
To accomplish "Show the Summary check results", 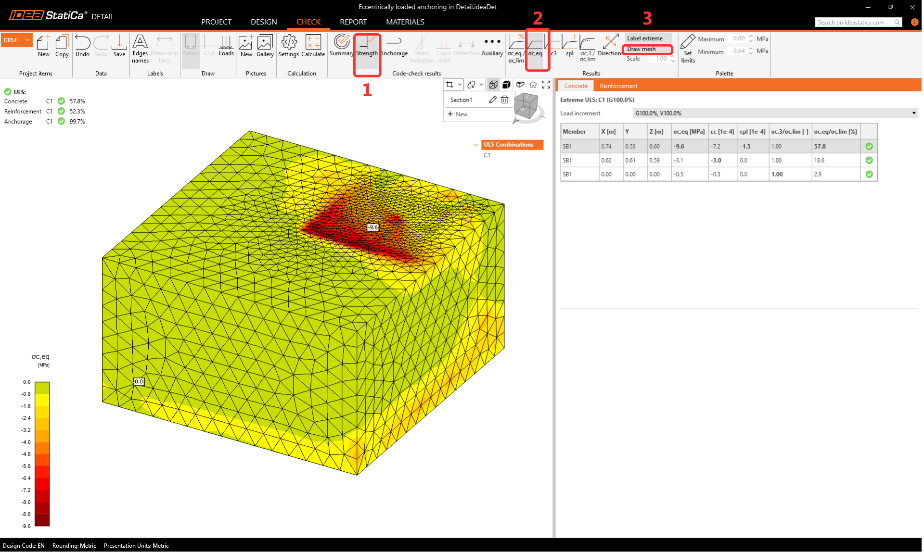I will 341,46.
